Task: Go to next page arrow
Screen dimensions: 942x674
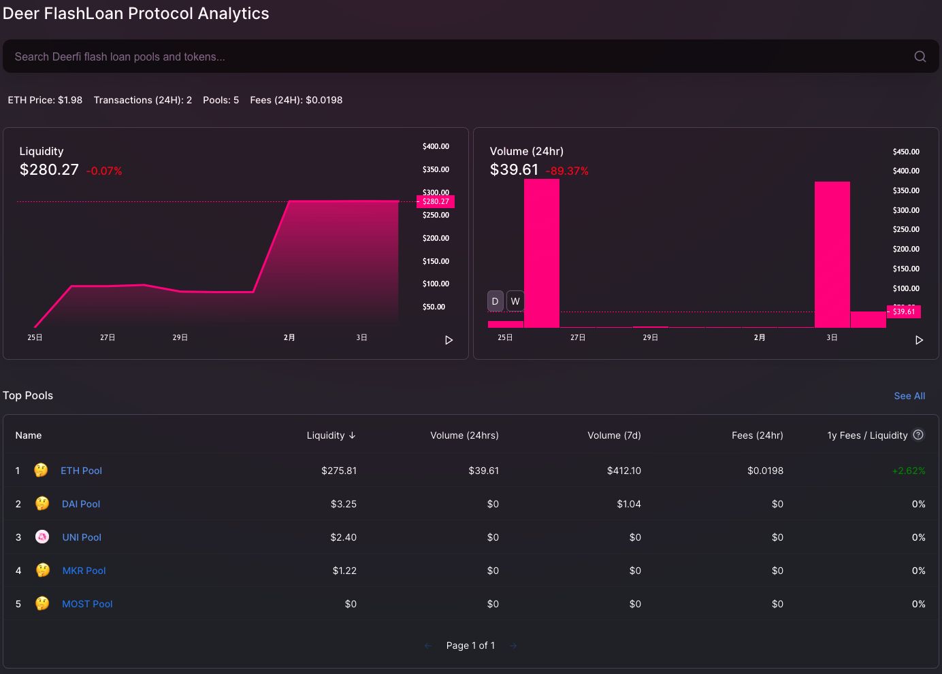Action: coord(513,645)
